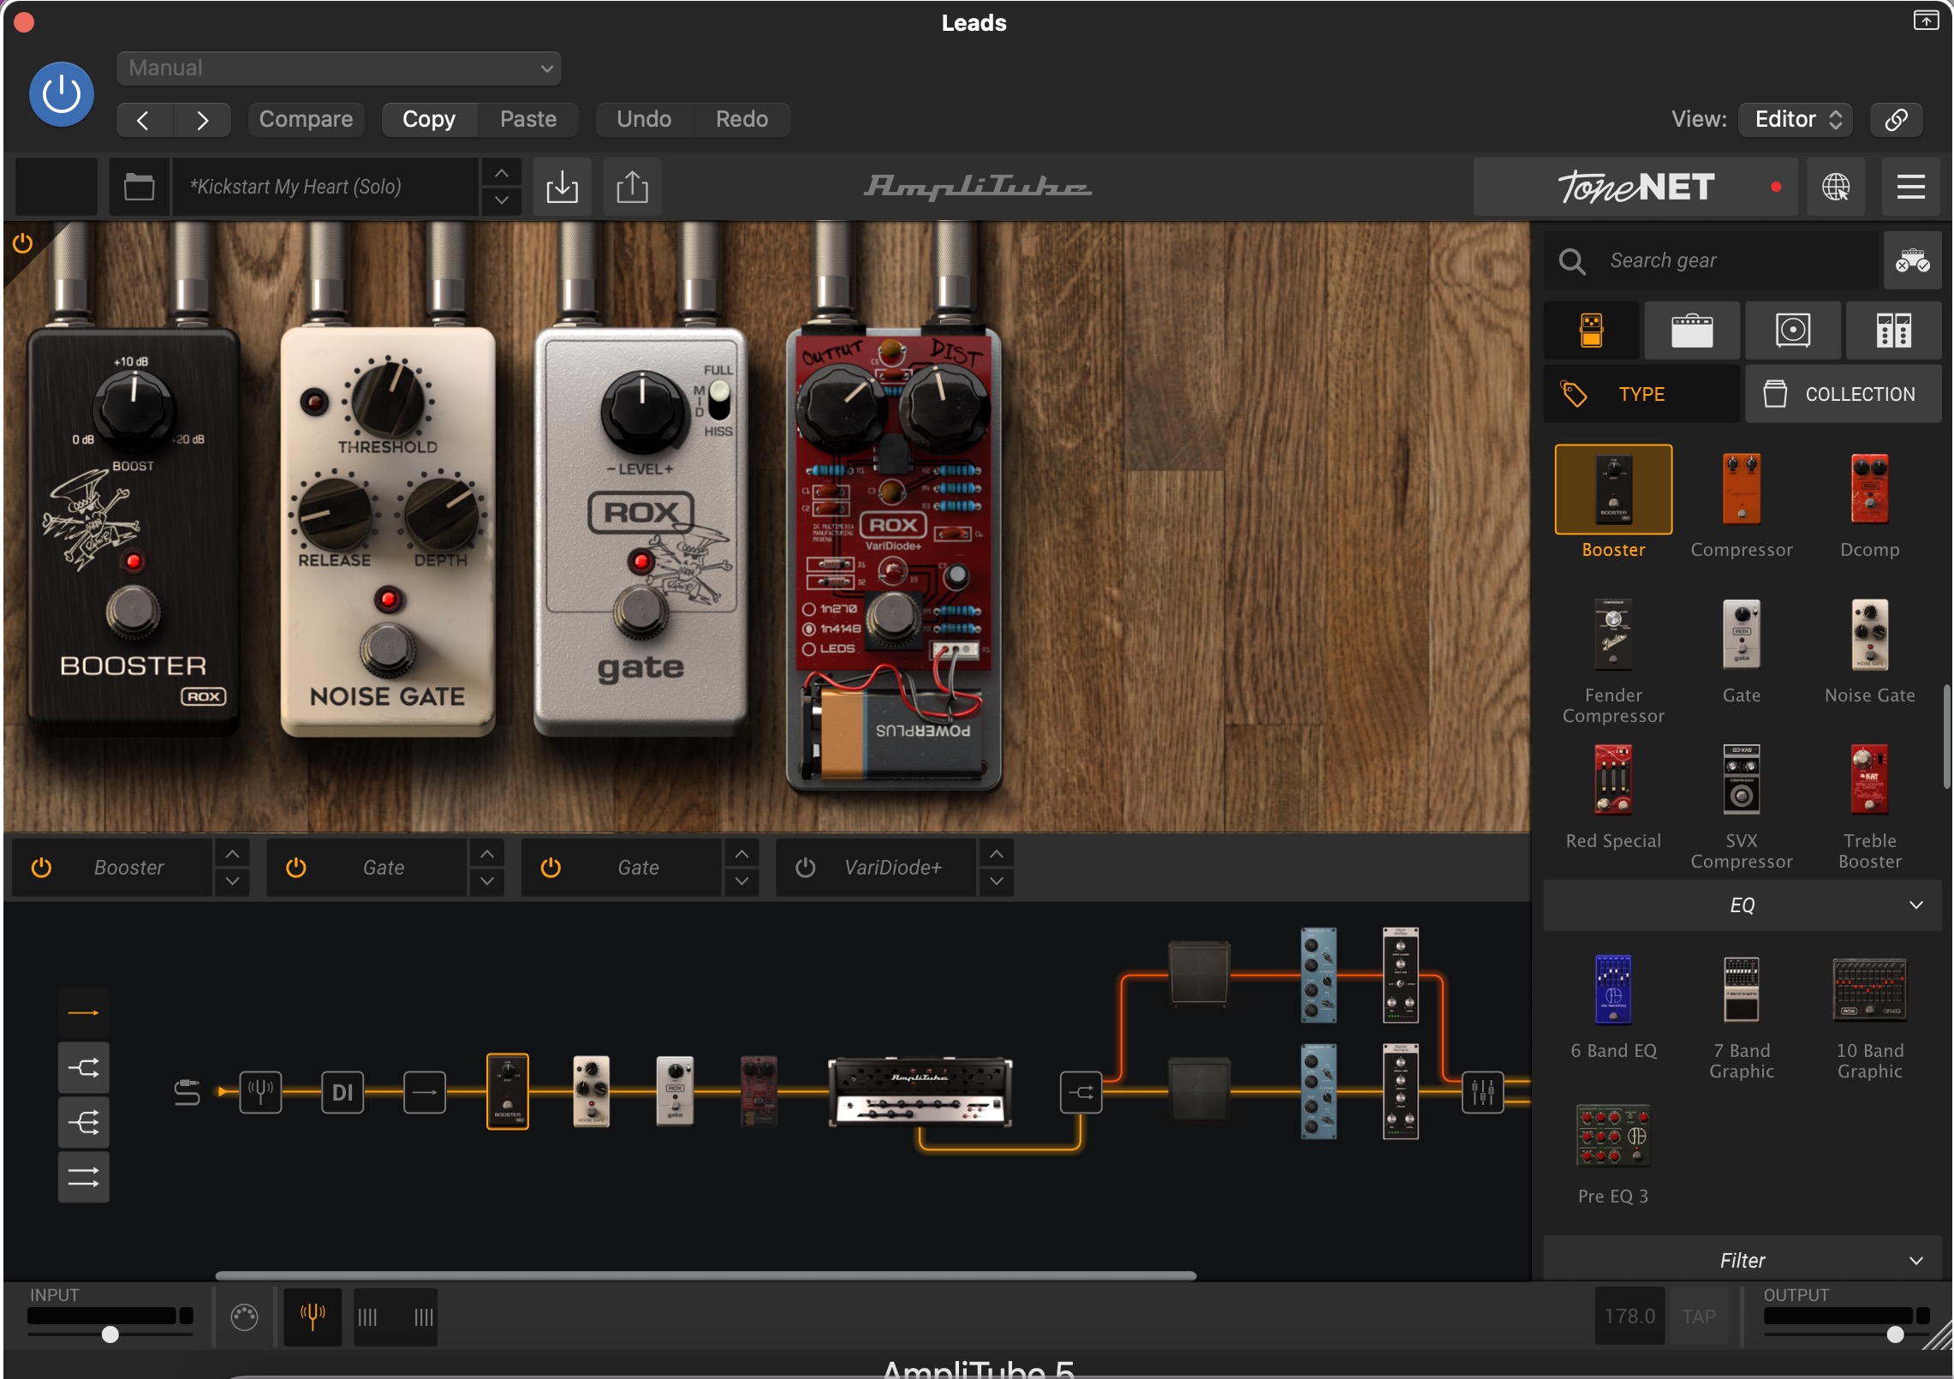Collapse the EQ gear category

point(1741,905)
